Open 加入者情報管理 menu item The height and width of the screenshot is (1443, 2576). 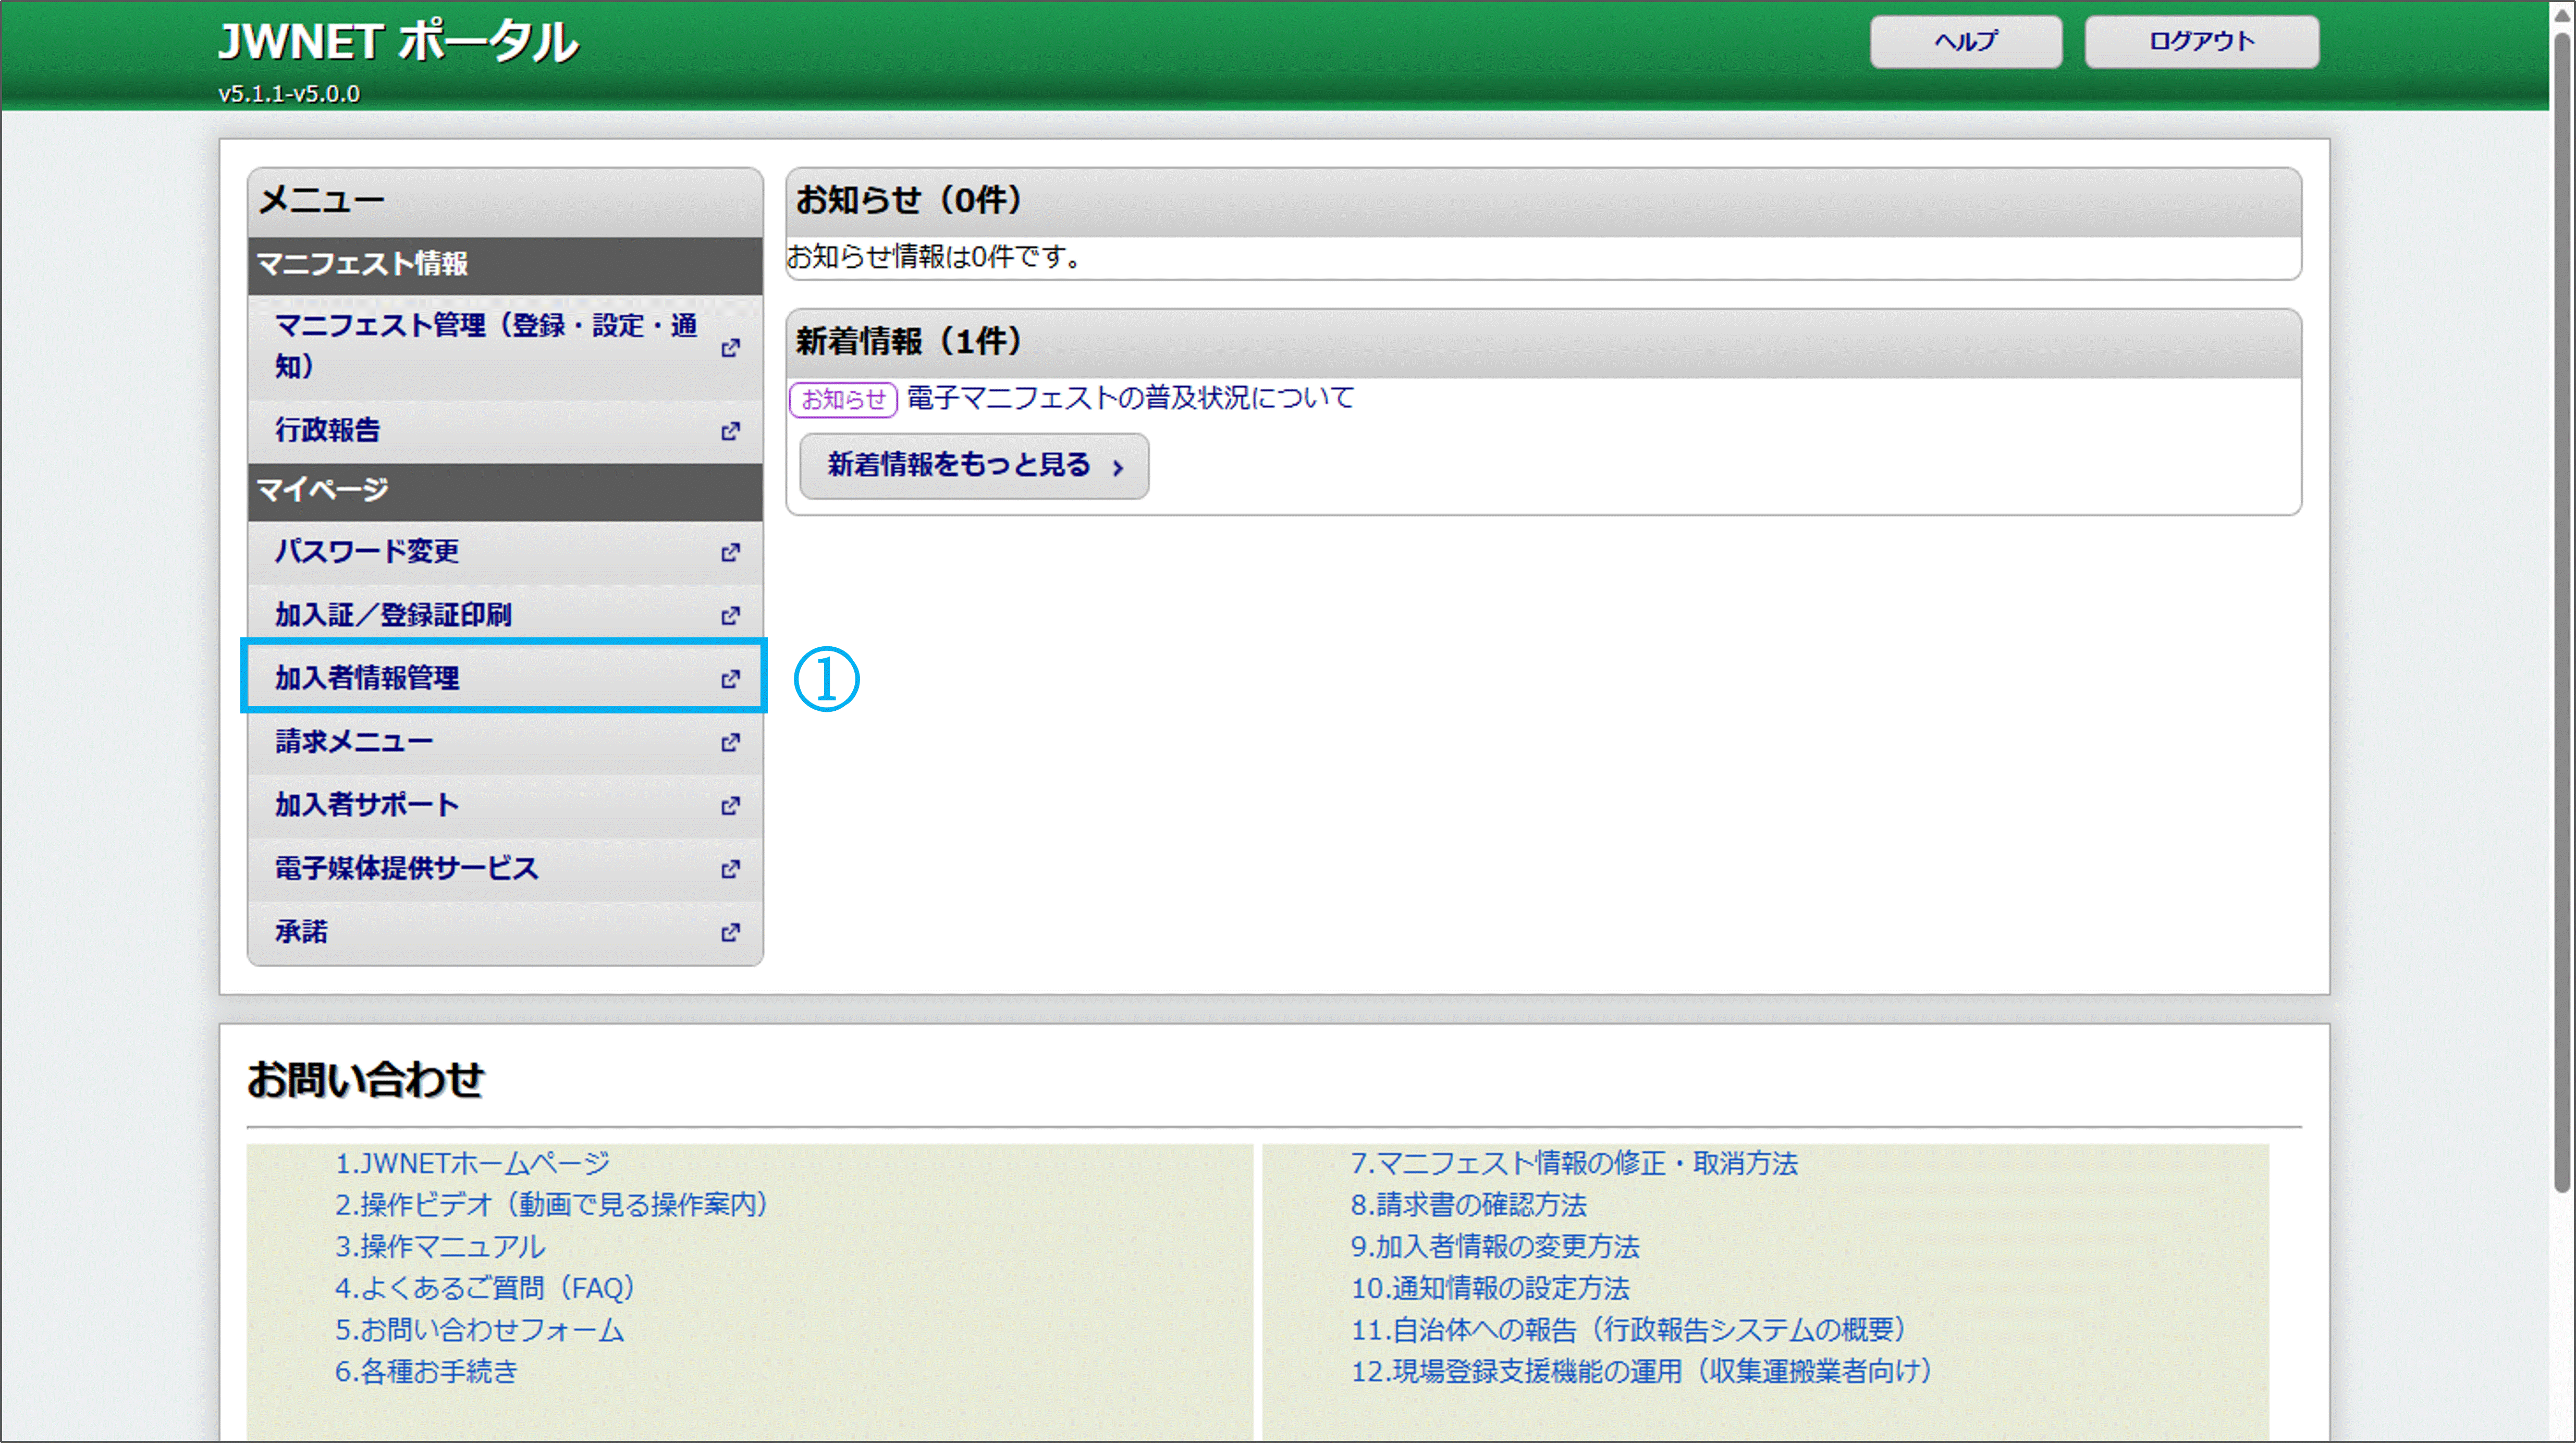coord(368,678)
